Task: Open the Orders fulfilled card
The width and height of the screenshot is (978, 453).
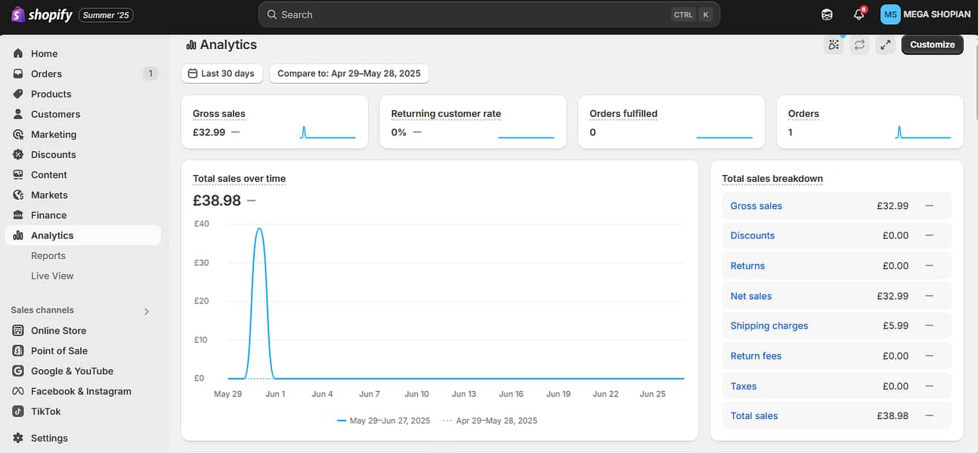Action: click(671, 122)
